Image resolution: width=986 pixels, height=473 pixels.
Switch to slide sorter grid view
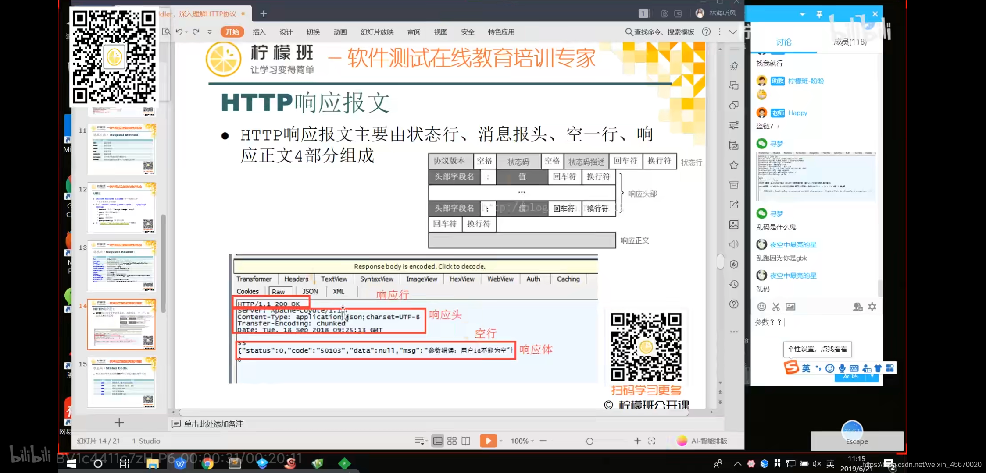(452, 441)
